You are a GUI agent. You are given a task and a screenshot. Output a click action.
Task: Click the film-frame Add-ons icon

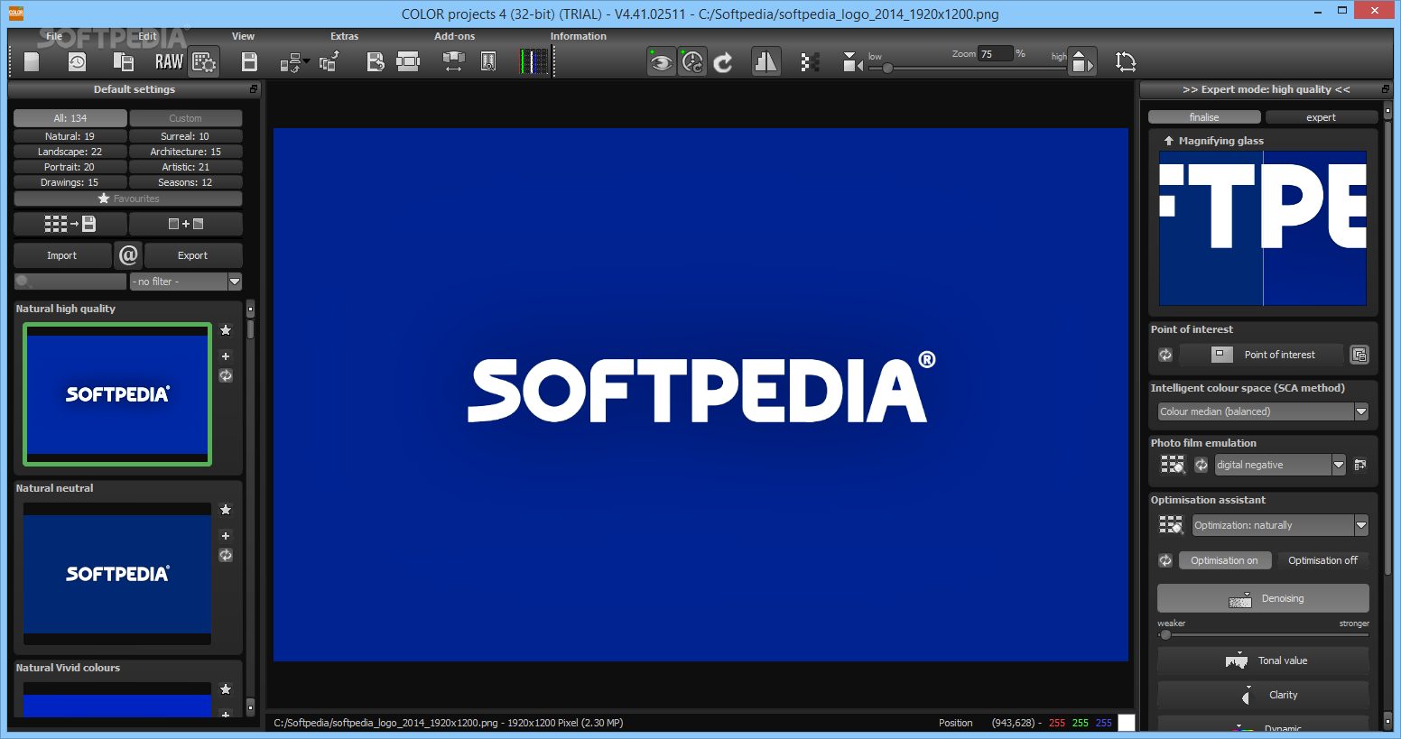pyautogui.click(x=408, y=61)
